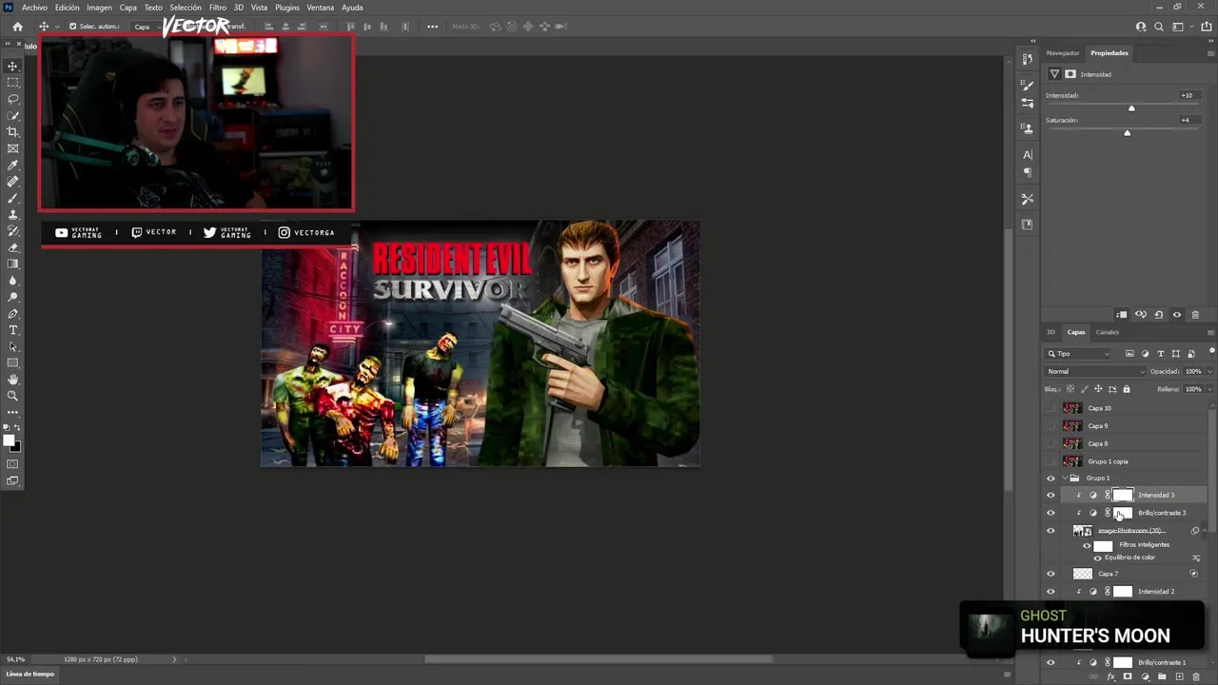Open the Relleno dropdown arrow
Screen dimensions: 1218x685
tap(1209, 389)
